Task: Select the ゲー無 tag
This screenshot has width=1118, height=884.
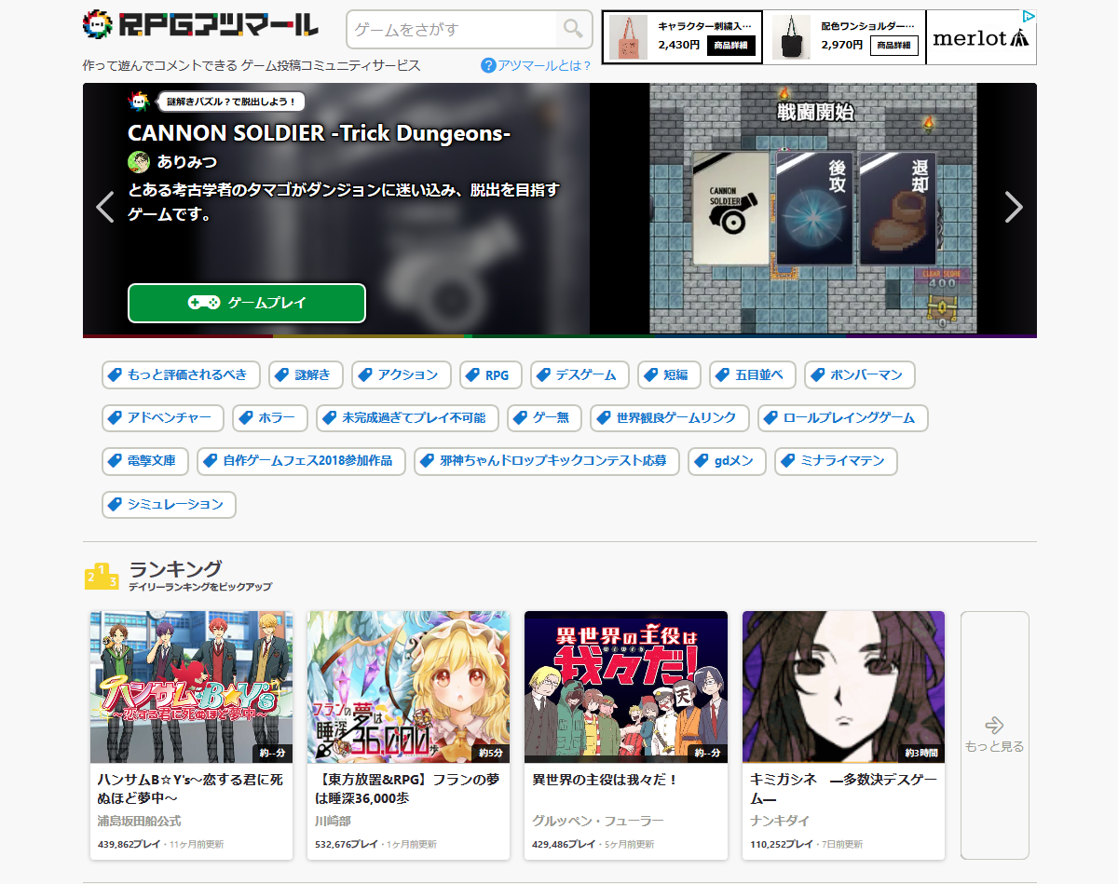Action: tap(544, 417)
